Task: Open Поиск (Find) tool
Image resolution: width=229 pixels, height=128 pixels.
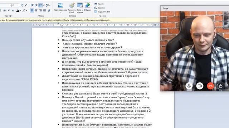Action: 99,4
